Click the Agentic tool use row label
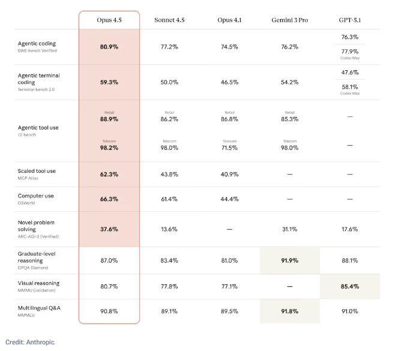The width and height of the screenshot is (395, 351). click(x=38, y=128)
